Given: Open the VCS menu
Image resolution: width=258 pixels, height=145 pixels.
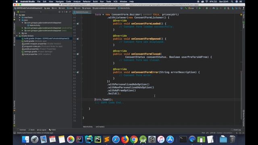Looking at the screenshot, I should coord(115,2).
